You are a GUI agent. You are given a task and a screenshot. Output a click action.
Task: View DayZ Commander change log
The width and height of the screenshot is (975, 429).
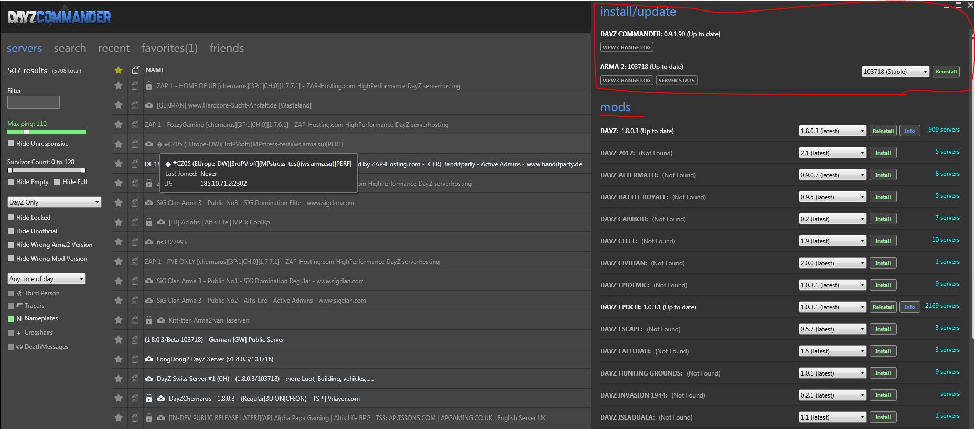(627, 47)
